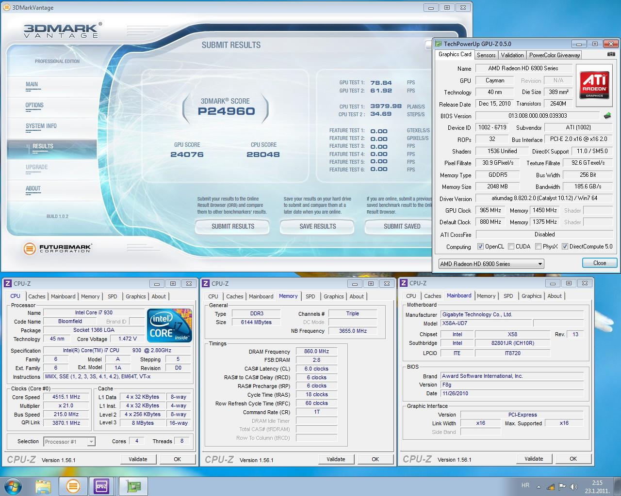Click Validate in the Memory CPU-Z window
Screen dimensions: 621x496
(336, 459)
